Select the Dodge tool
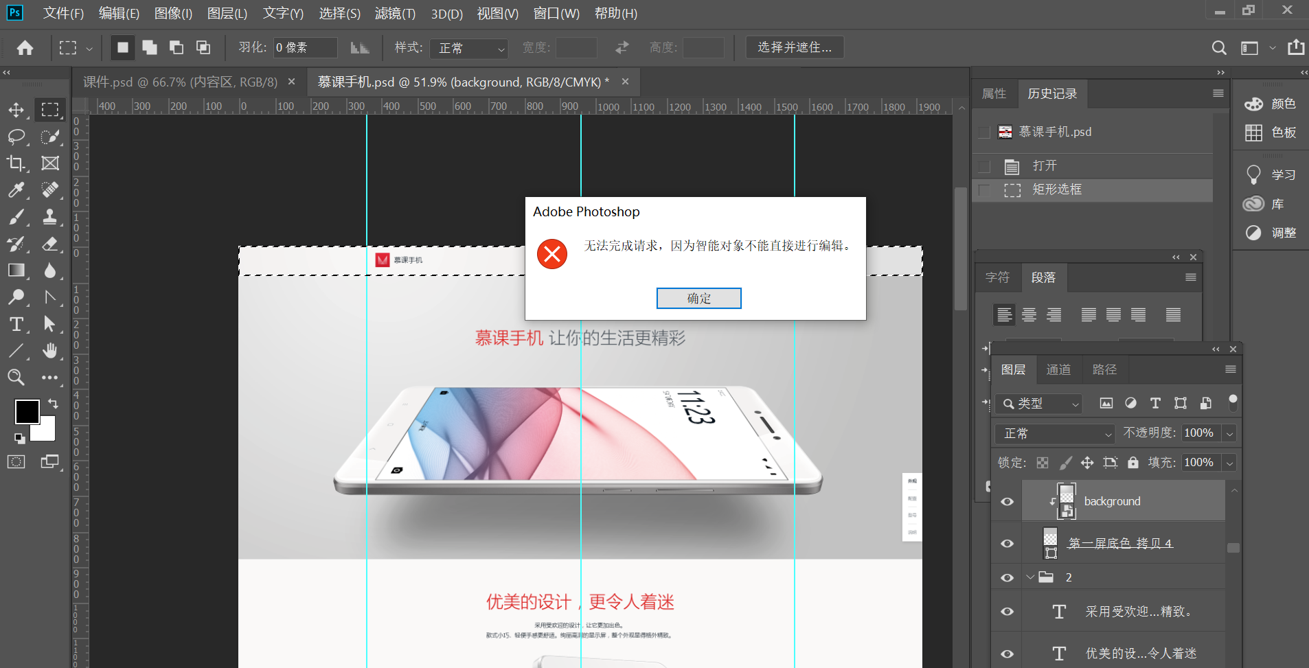Screen dimensions: 1309x668 coord(16,297)
